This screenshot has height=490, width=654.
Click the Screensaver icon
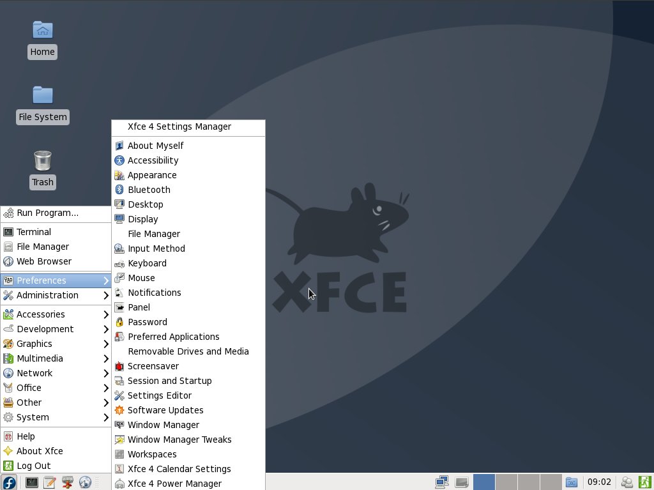tap(119, 366)
